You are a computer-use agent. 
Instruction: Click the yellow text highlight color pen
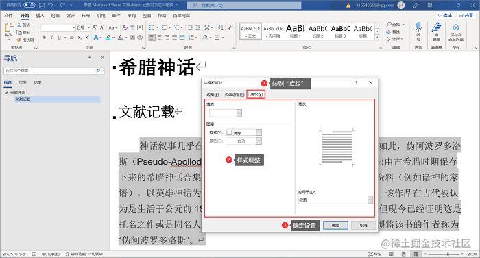pyautogui.click(x=108, y=37)
